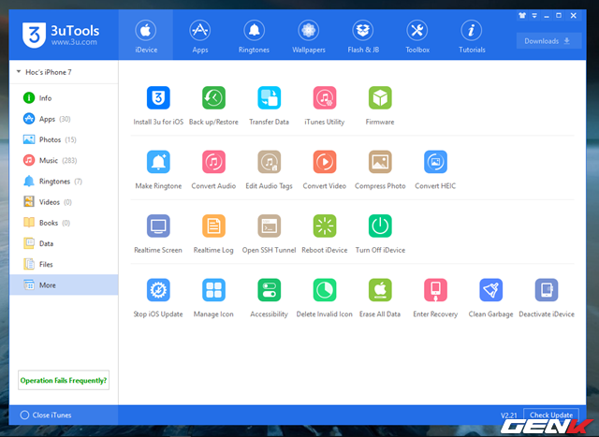Select Music (283) in sidebar
599x437 pixels.
[x=64, y=160]
